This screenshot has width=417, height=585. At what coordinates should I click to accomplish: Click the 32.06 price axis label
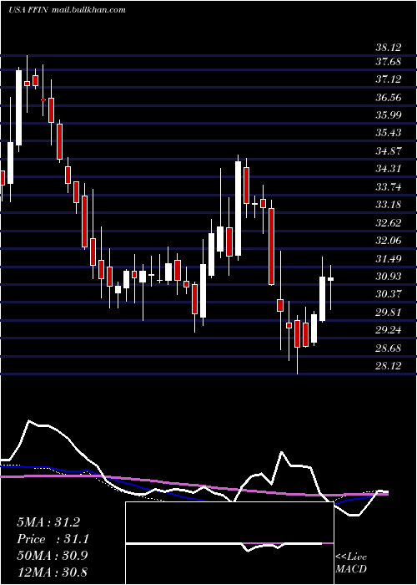point(389,241)
